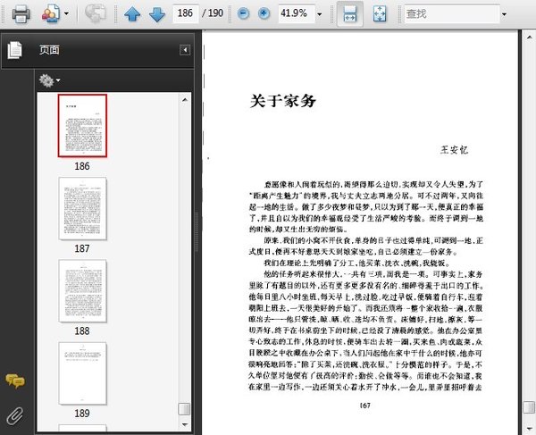The width and height of the screenshot is (536, 435).
Task: Click the Print icon
Action: [x=21, y=13]
